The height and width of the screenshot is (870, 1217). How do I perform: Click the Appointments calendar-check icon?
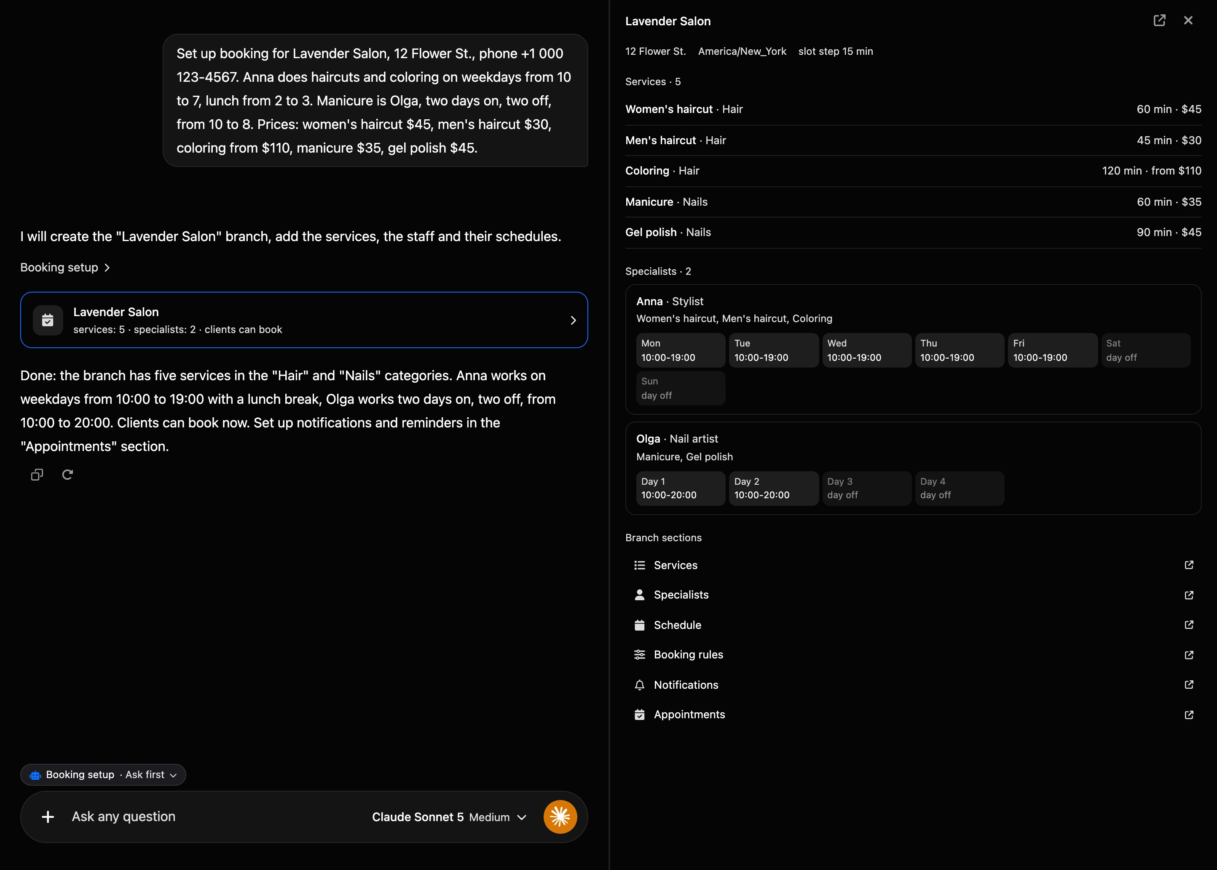point(639,714)
